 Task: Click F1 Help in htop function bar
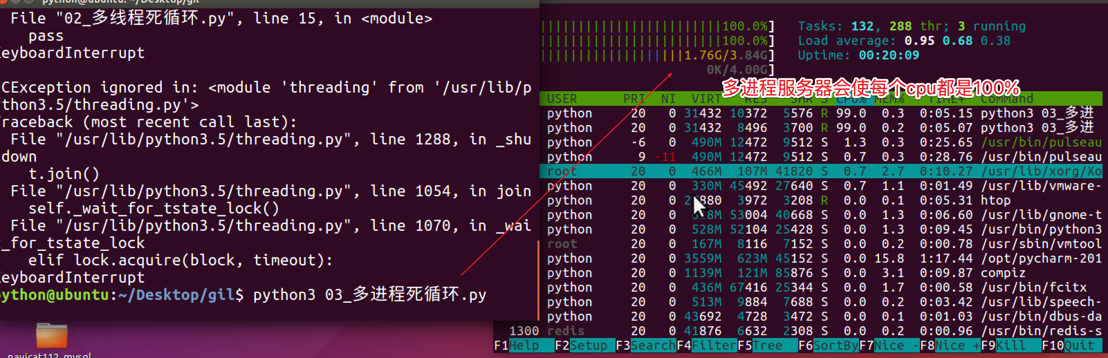[524, 345]
